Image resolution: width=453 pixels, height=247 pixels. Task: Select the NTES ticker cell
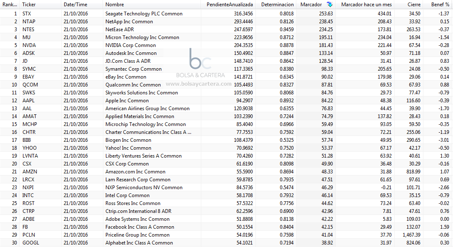(x=28, y=30)
